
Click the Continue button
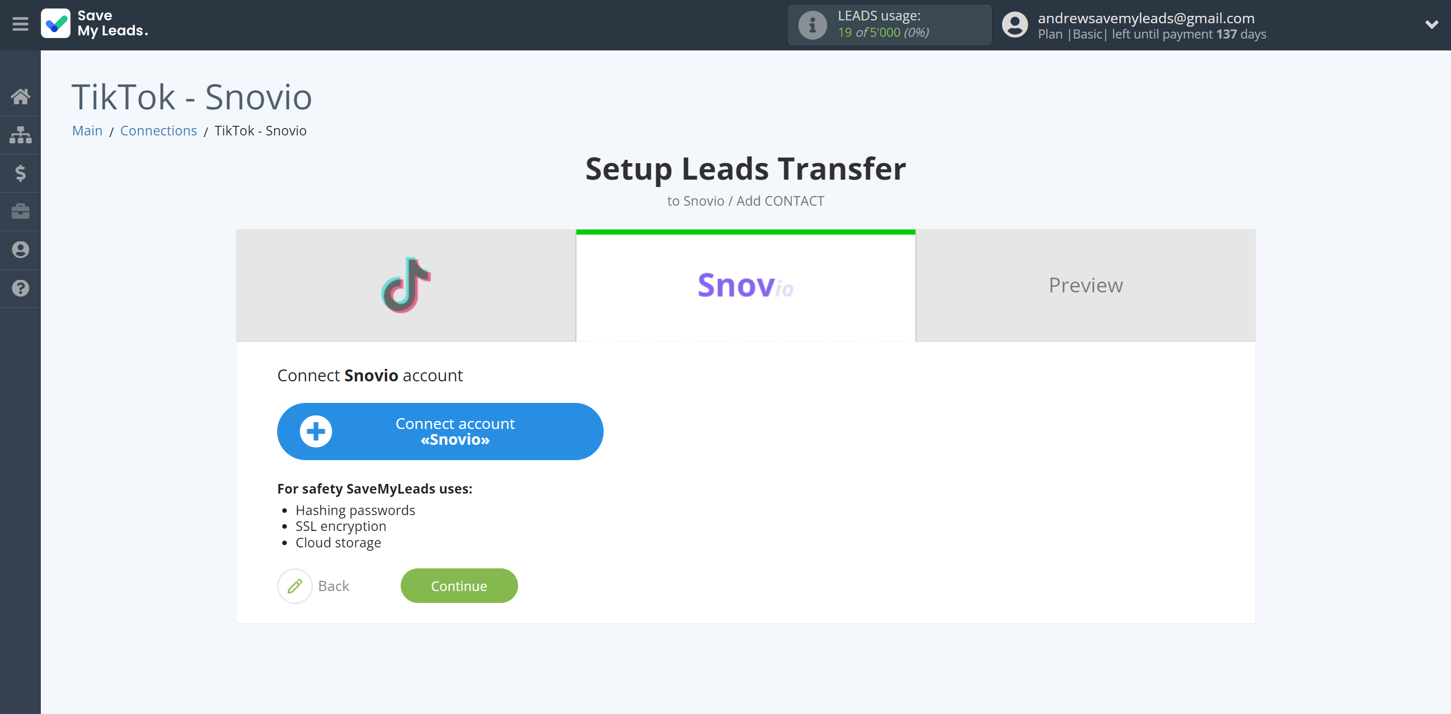(459, 585)
